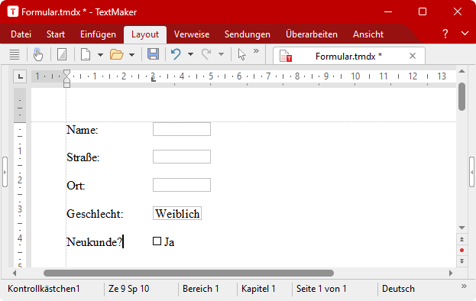Create a new document with page icon
The width and height of the screenshot is (476, 301).
86,54
